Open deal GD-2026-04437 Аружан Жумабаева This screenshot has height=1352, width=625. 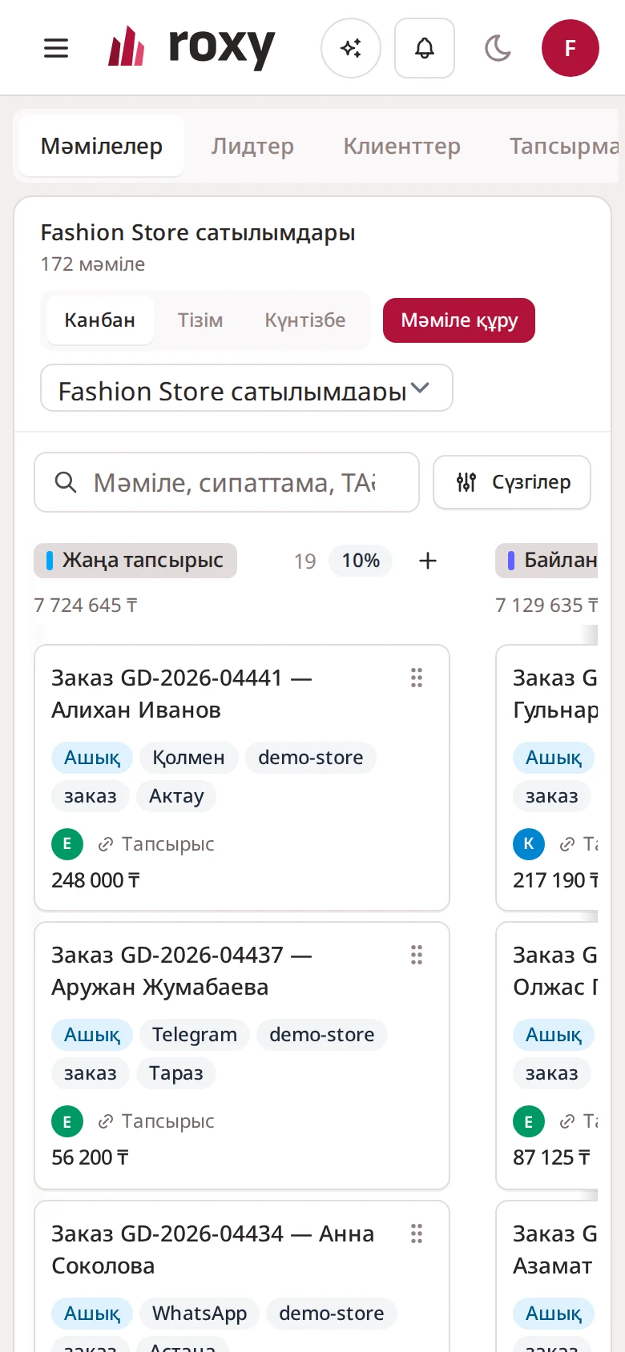pos(181,971)
